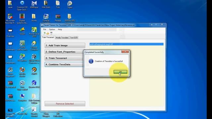This screenshot has width=212, height=119.
Task: Switch to the Test OCR tab
Action: pos(74,38)
